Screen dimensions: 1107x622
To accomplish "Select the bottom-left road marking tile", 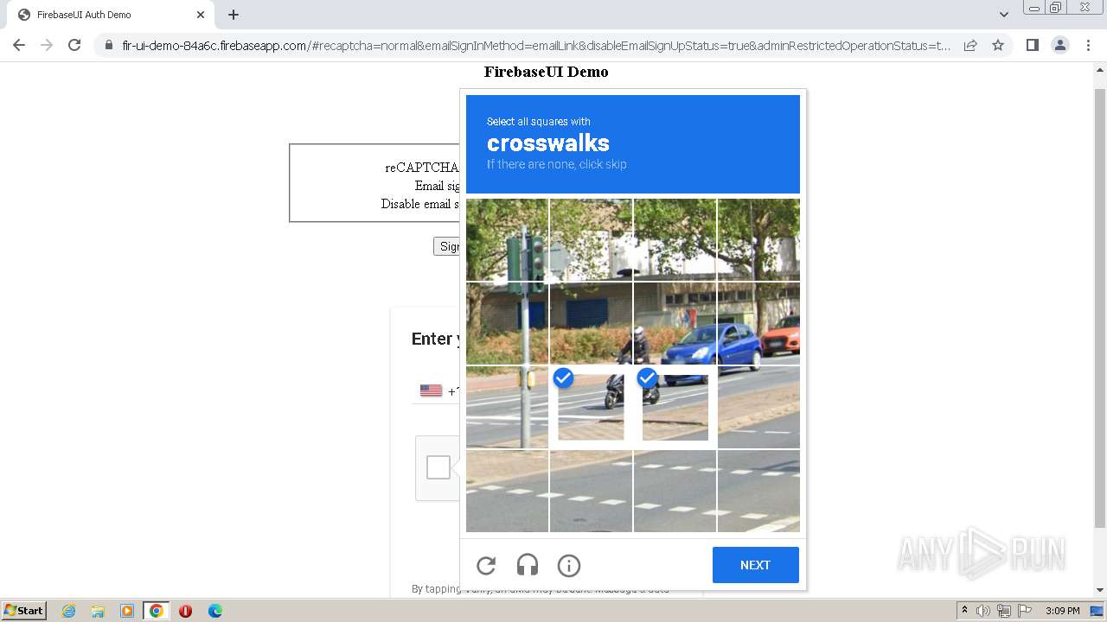I will 507,491.
